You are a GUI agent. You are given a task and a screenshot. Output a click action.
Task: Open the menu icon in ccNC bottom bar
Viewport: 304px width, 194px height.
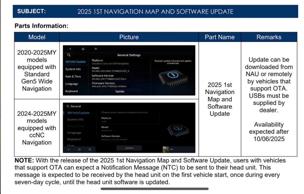point(90,149)
